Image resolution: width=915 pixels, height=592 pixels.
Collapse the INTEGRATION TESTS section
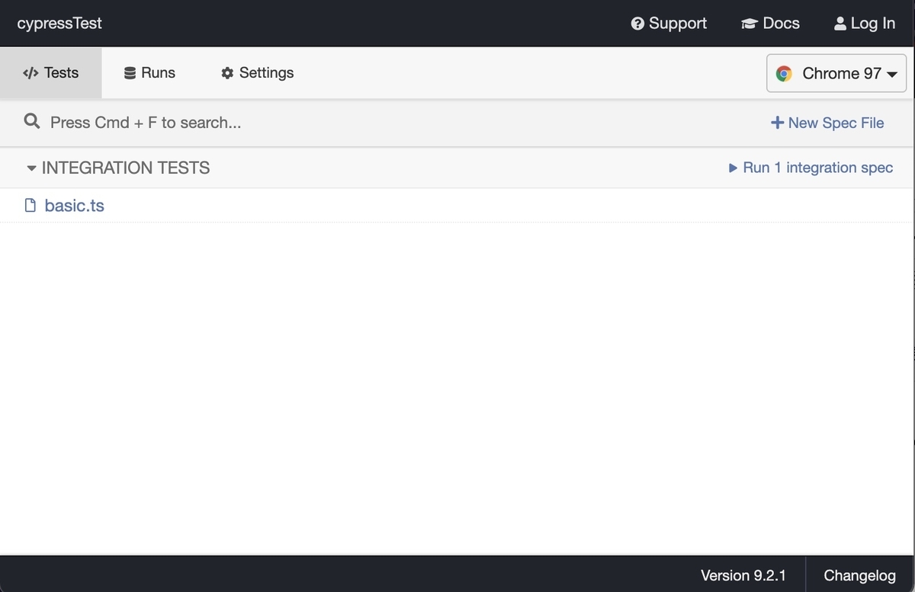(x=118, y=168)
